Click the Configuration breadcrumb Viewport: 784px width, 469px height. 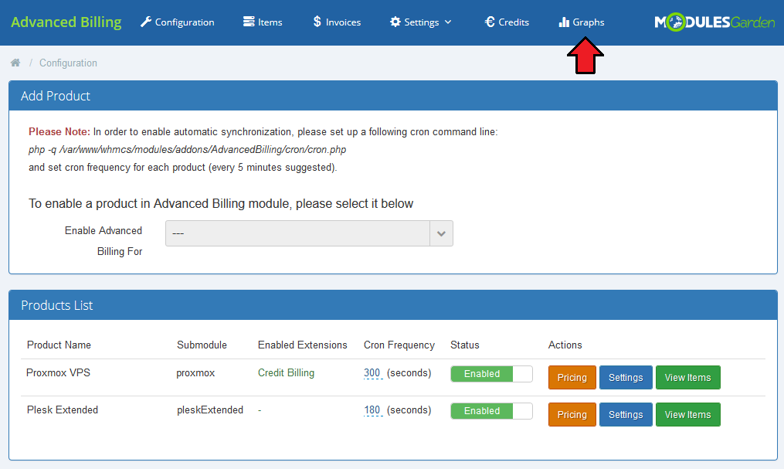click(68, 63)
